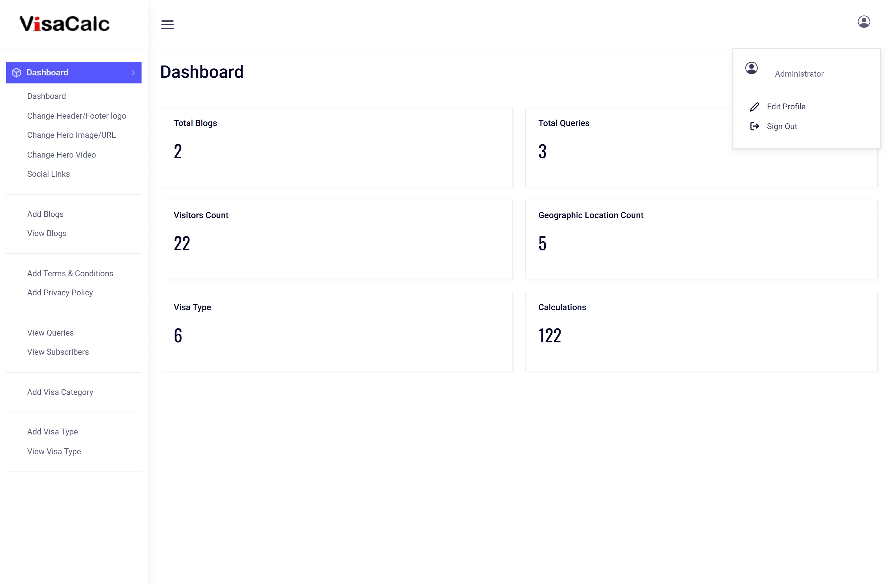The image size is (890, 584).
Task: Open View Queries in sidebar
Action: (50, 333)
